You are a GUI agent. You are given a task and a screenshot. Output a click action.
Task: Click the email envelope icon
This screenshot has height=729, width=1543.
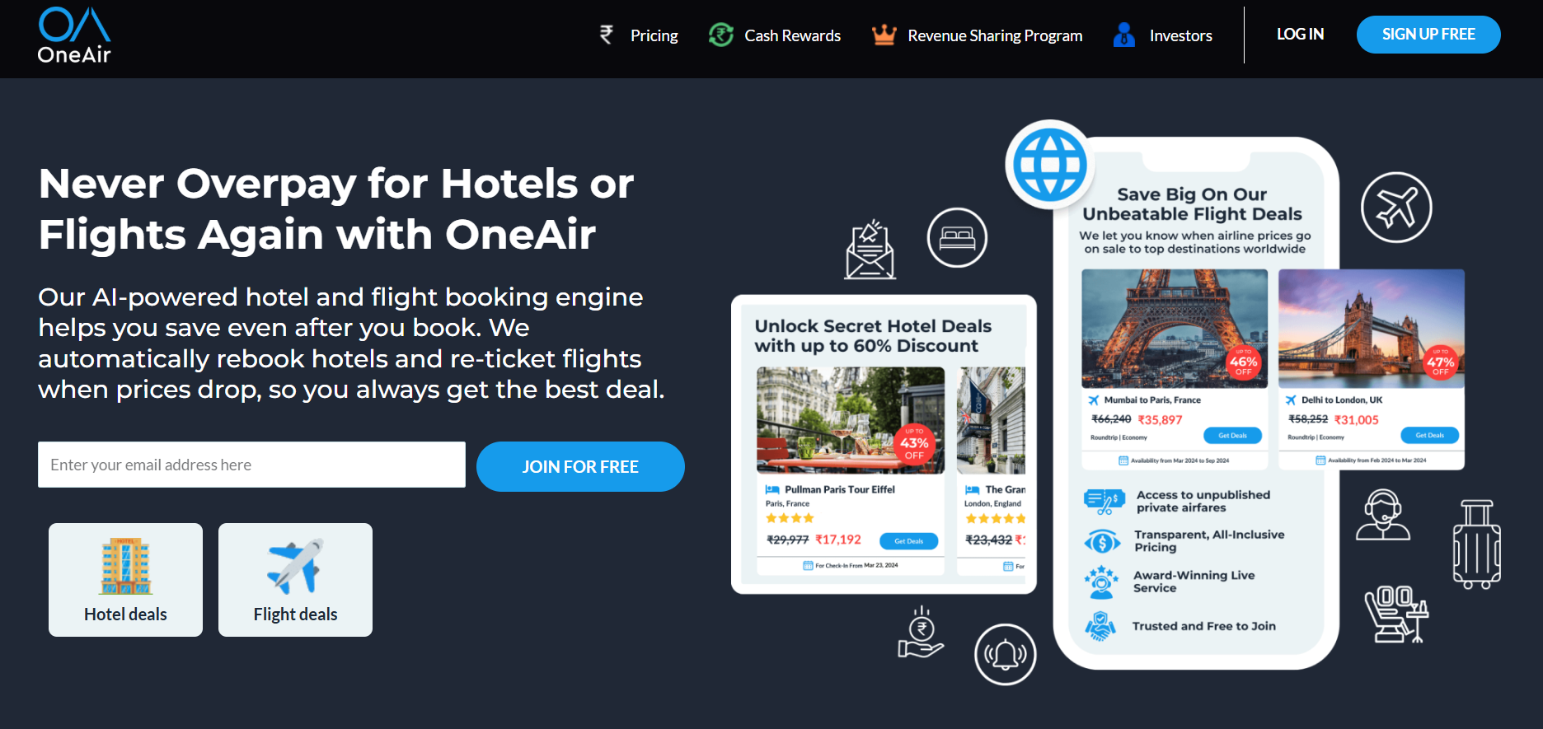(x=870, y=250)
